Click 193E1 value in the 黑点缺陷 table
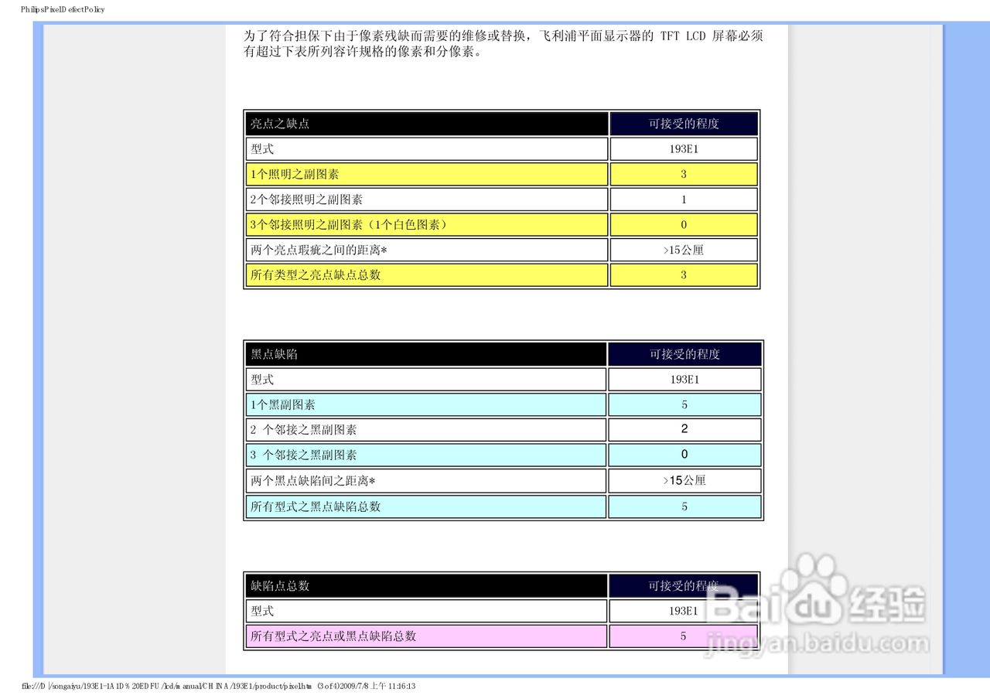Screen dimensions: 990x699 tap(684, 380)
